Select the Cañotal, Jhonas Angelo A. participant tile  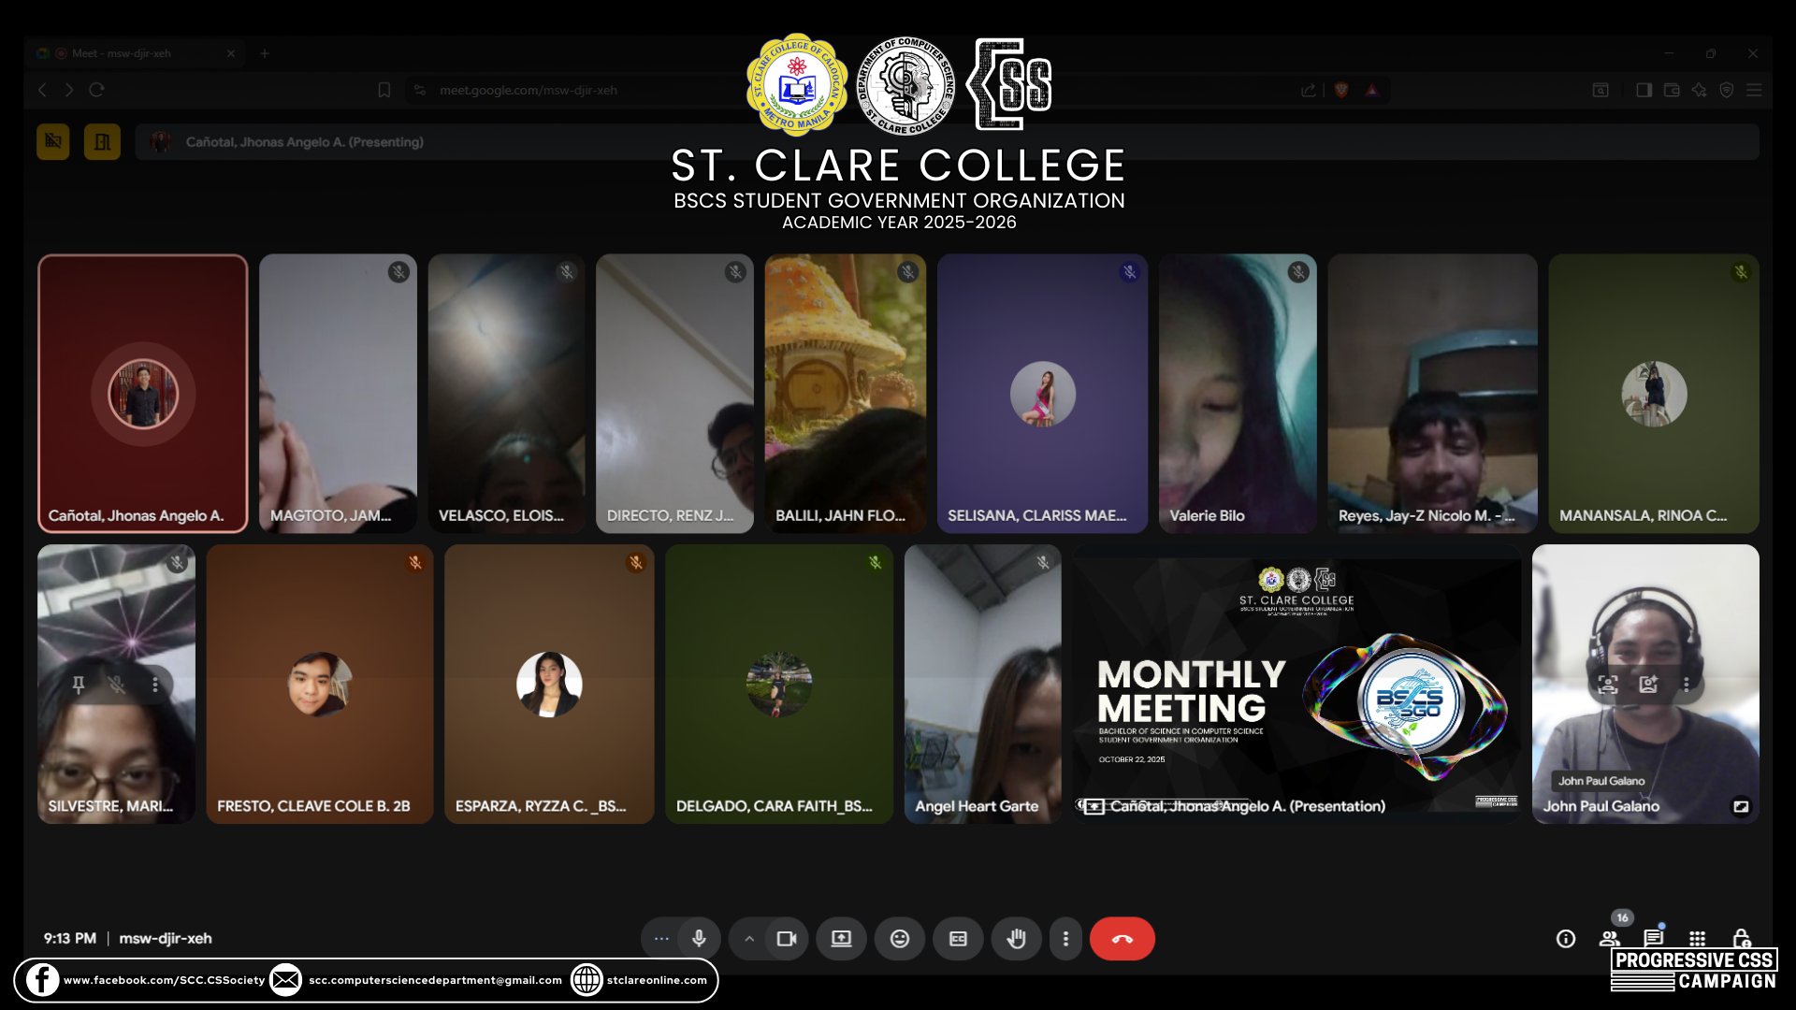click(143, 394)
